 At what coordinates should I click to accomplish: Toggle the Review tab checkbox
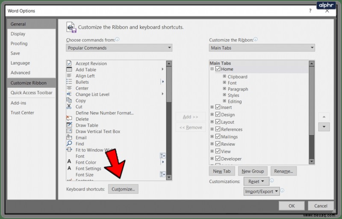tap(218, 144)
